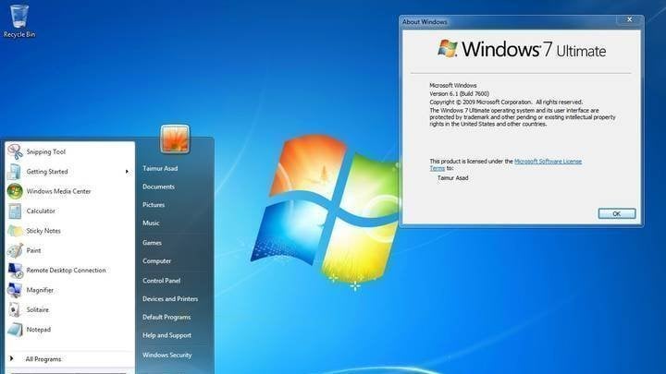Click the user account picture thumbnail

click(175, 139)
